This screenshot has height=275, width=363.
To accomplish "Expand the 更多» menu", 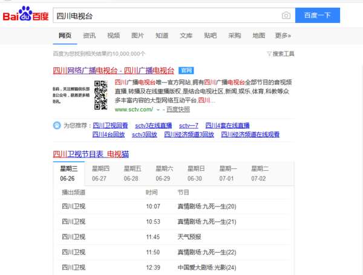I will click(283, 36).
